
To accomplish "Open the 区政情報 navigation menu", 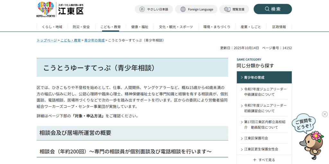I will [279, 27].
